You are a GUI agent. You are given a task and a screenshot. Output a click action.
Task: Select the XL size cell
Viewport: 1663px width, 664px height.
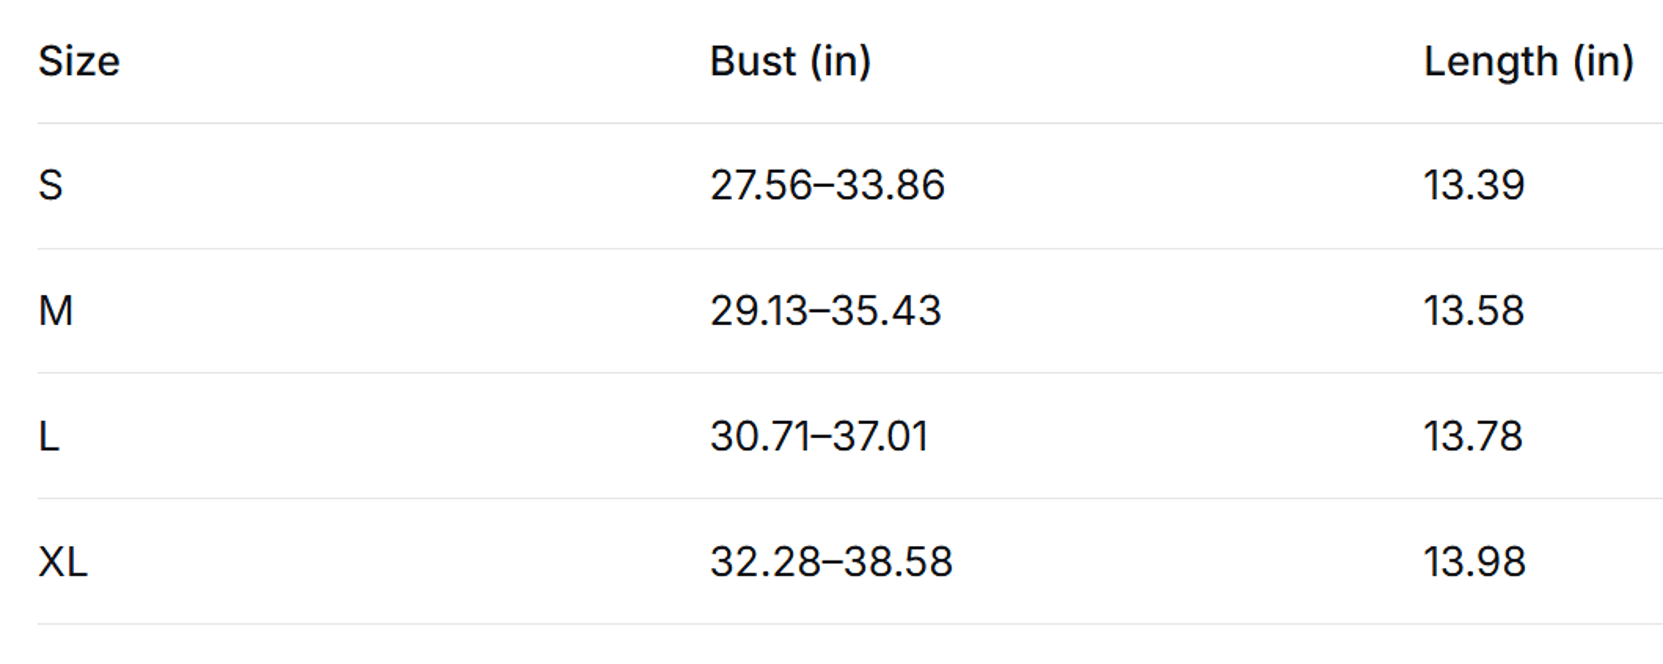point(63,561)
